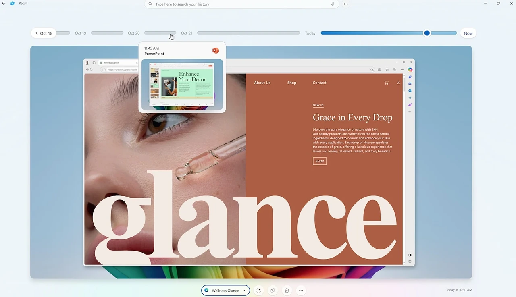Go back using the top-left arrow
This screenshot has height=297, width=516.
pos(4,3)
